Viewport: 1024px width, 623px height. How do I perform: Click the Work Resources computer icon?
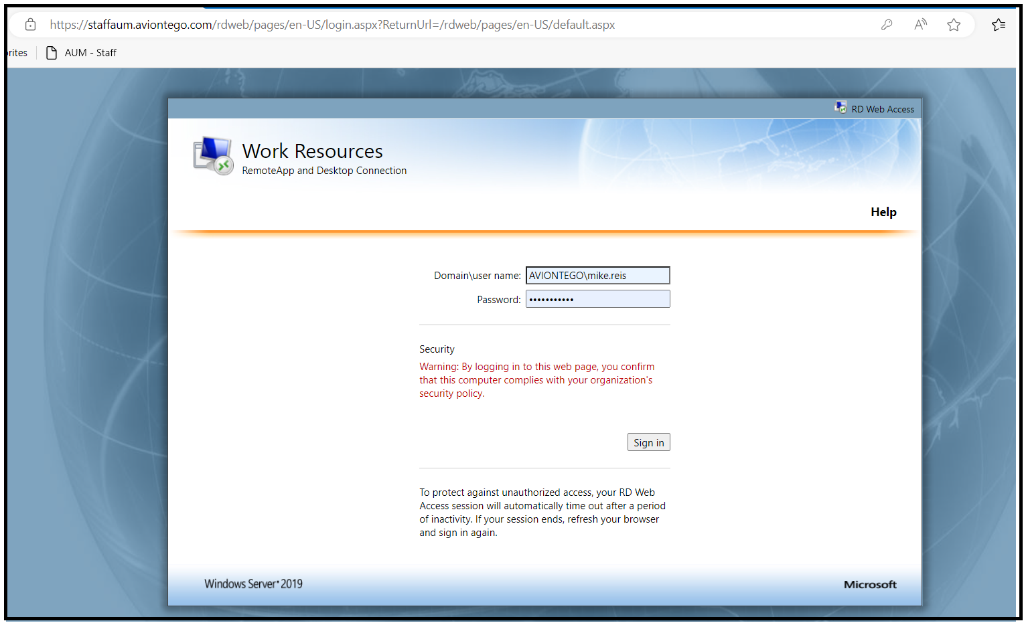[x=214, y=156]
